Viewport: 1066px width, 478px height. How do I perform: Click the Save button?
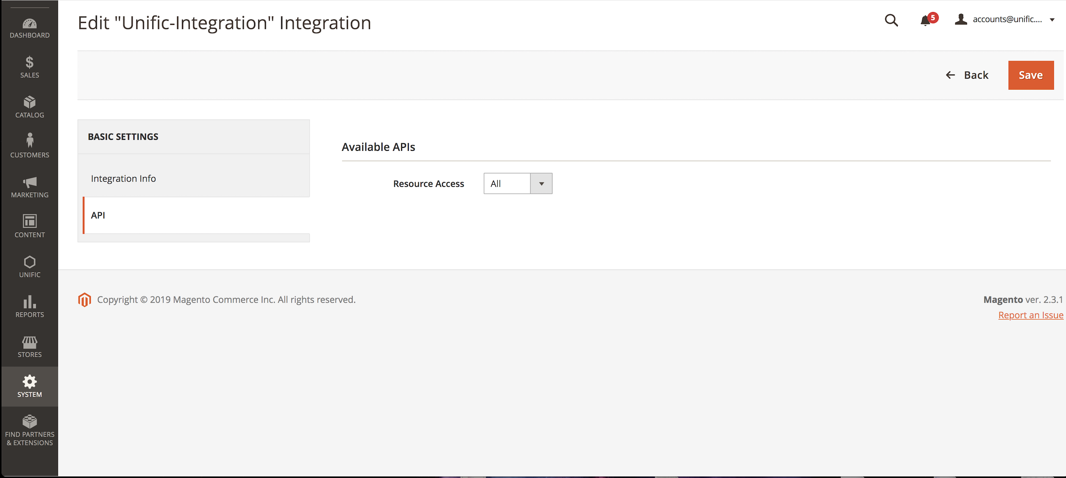tap(1031, 75)
